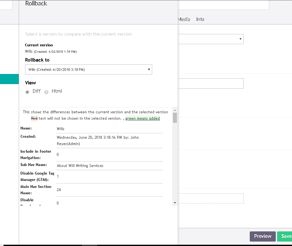Switch to the Media tab
The height and width of the screenshot is (246, 292).
(184, 19)
